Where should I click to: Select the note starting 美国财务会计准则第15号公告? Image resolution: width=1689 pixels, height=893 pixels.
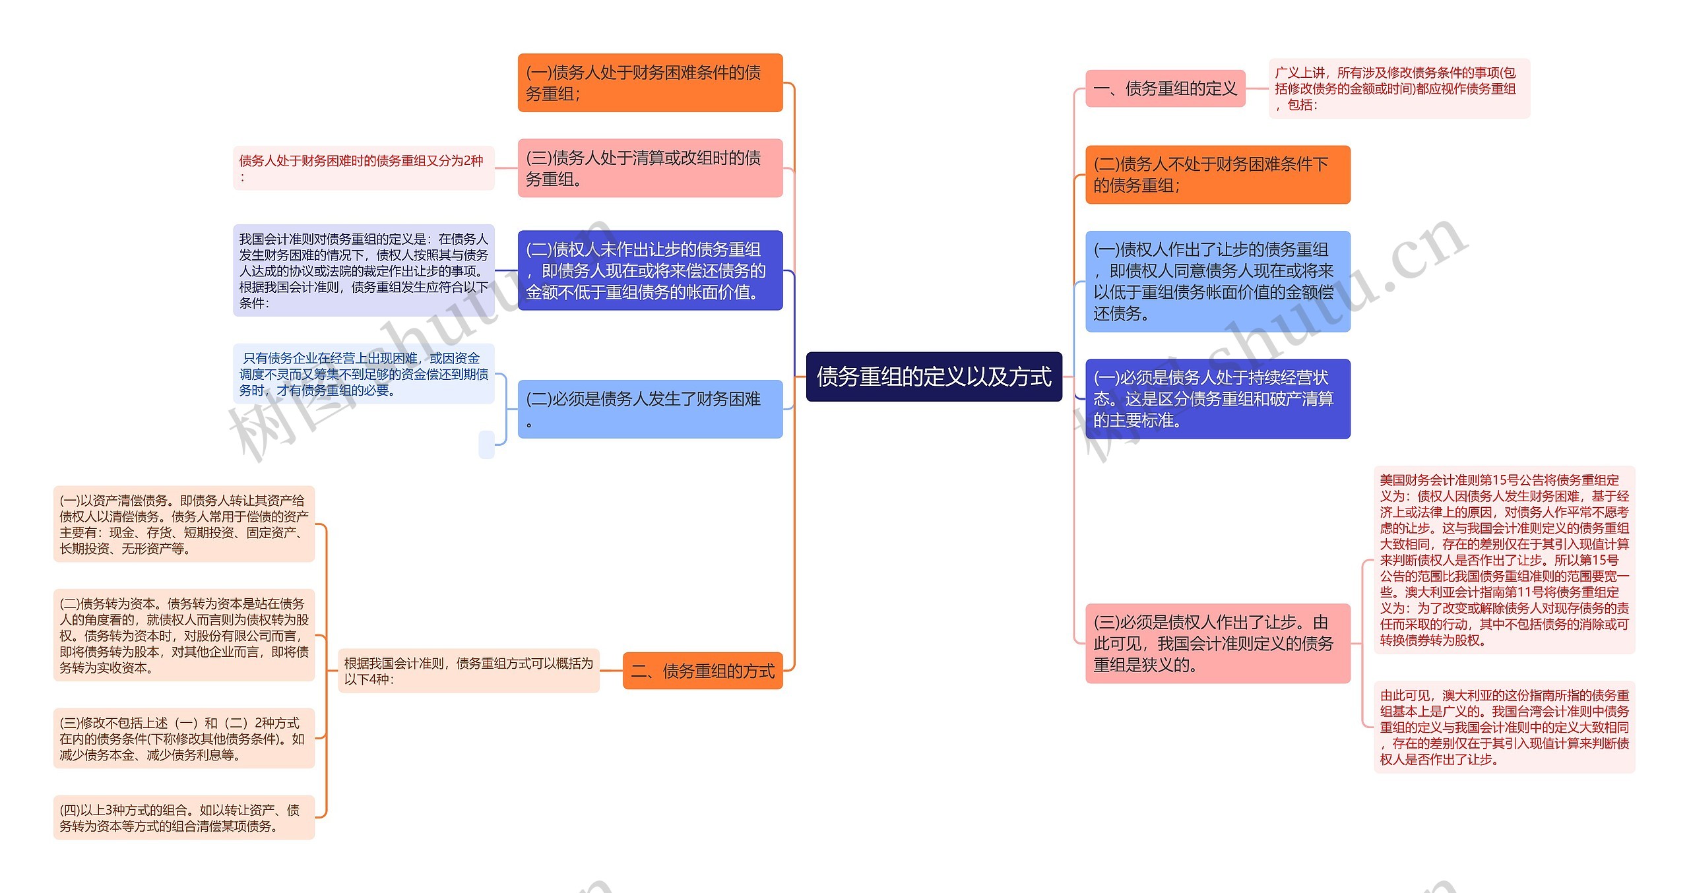pos(1504,560)
